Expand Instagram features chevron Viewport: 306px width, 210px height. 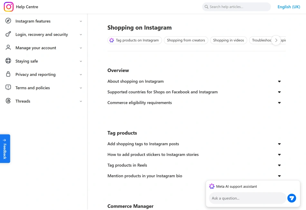tap(81, 21)
